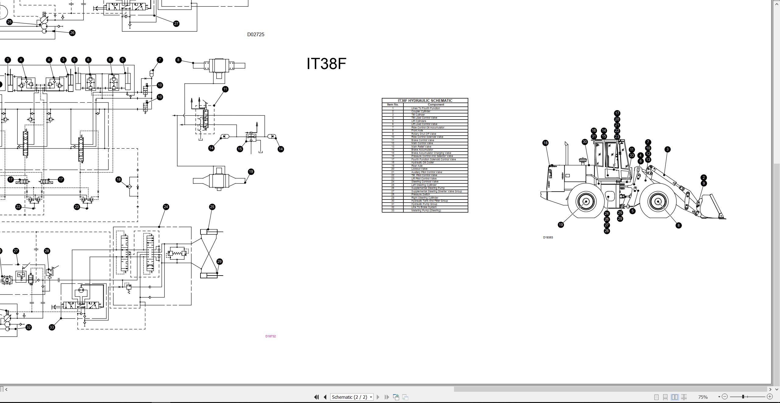Go to the first page
780x403 pixels.
click(x=316, y=397)
